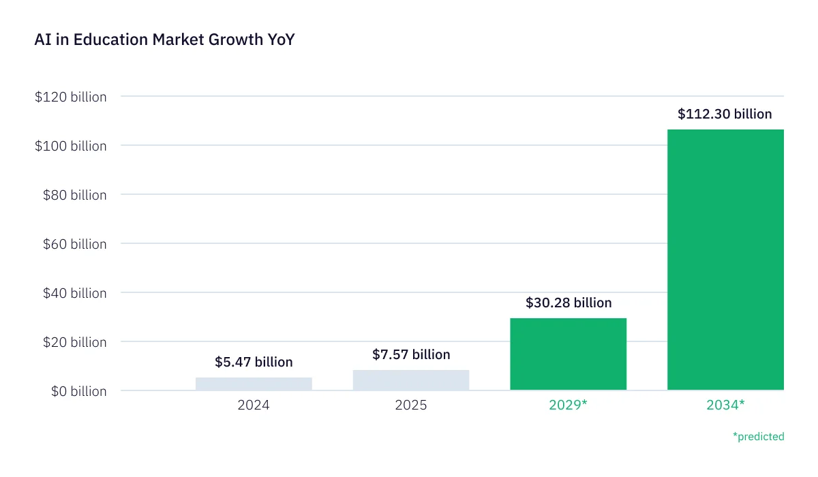Click the $7.57 billion data label
The width and height of the screenshot is (818, 477).
click(x=410, y=354)
